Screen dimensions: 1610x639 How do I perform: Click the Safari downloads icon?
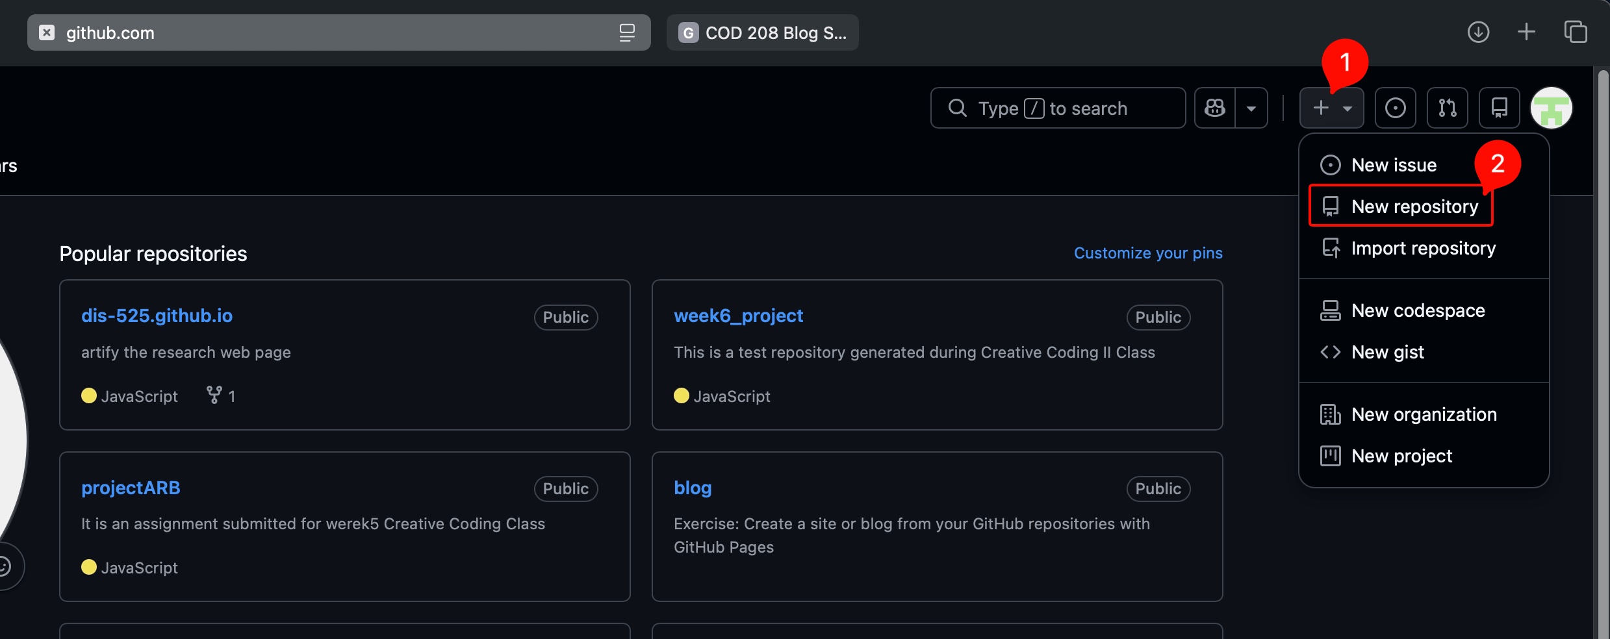point(1478,32)
